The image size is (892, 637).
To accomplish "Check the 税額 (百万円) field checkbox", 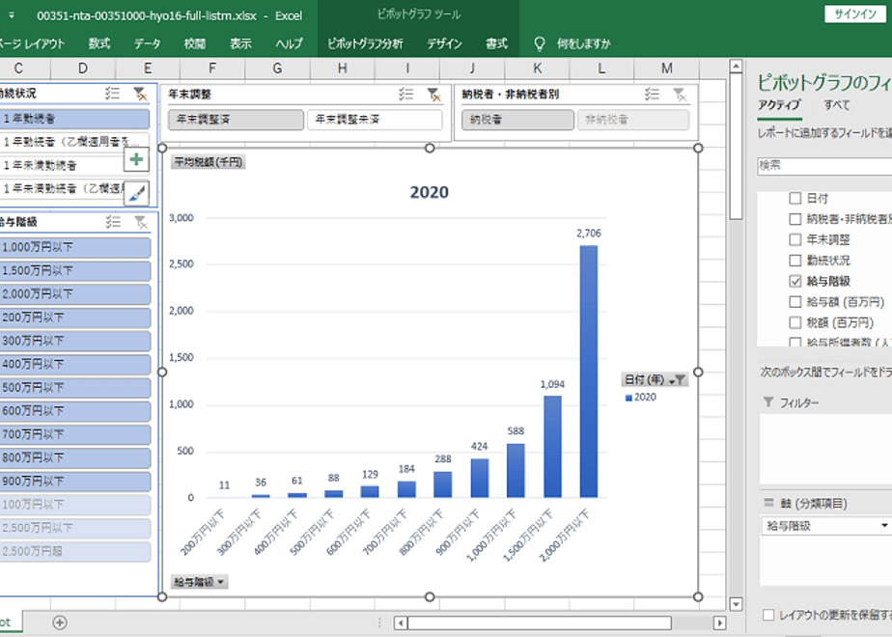I will click(795, 322).
